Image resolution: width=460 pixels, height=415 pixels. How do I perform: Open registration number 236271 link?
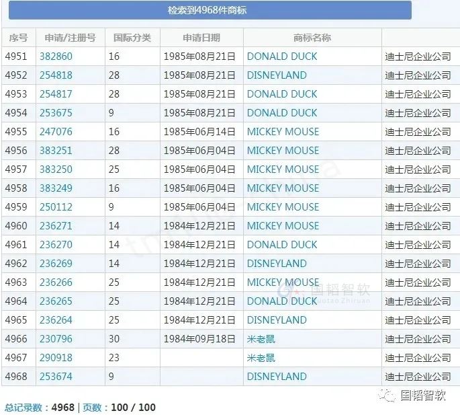(56, 225)
